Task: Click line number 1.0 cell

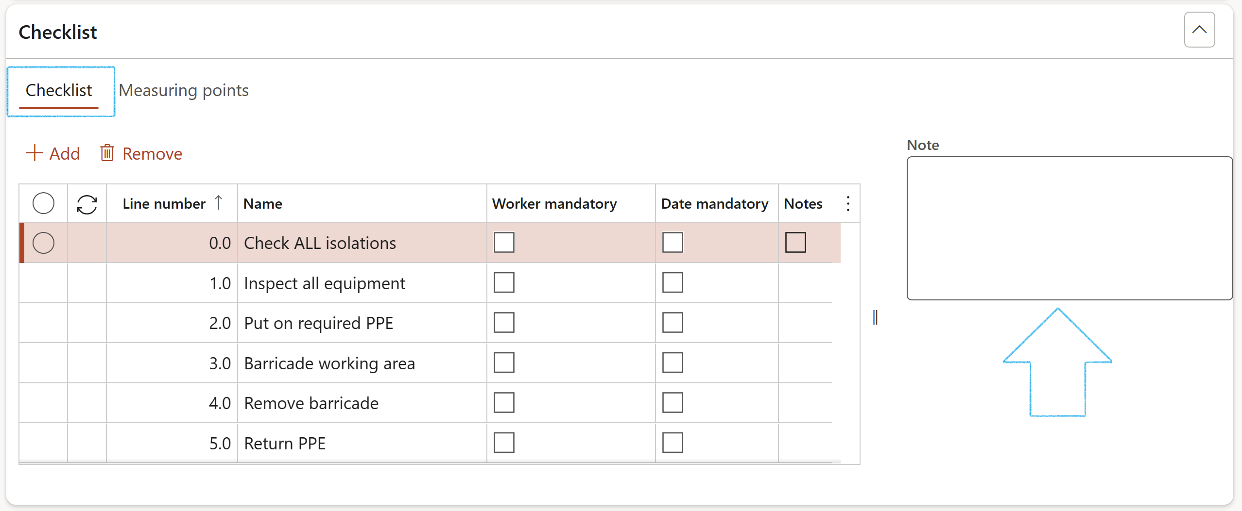Action: click(172, 283)
